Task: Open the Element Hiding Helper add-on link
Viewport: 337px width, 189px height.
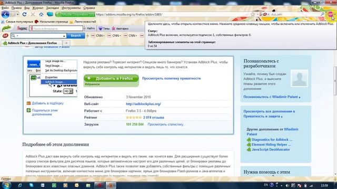Action: [271, 144]
